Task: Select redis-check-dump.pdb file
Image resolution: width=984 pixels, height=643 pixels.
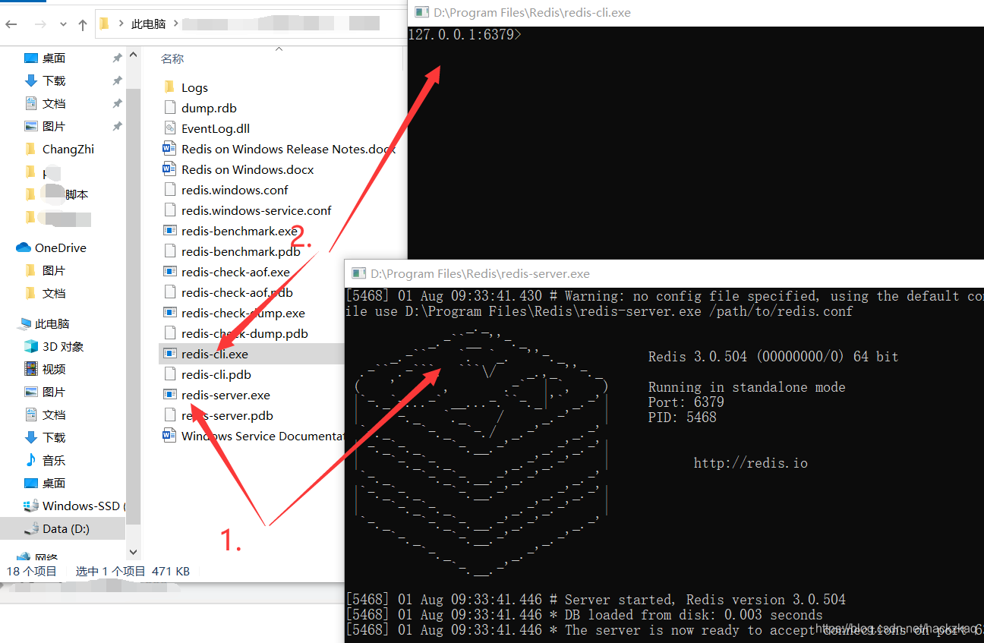Action: pos(244,333)
